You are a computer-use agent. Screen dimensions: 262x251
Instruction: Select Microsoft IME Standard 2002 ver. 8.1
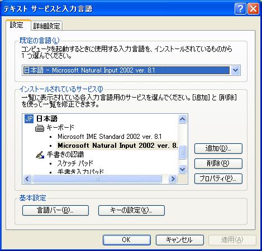tap(109, 137)
